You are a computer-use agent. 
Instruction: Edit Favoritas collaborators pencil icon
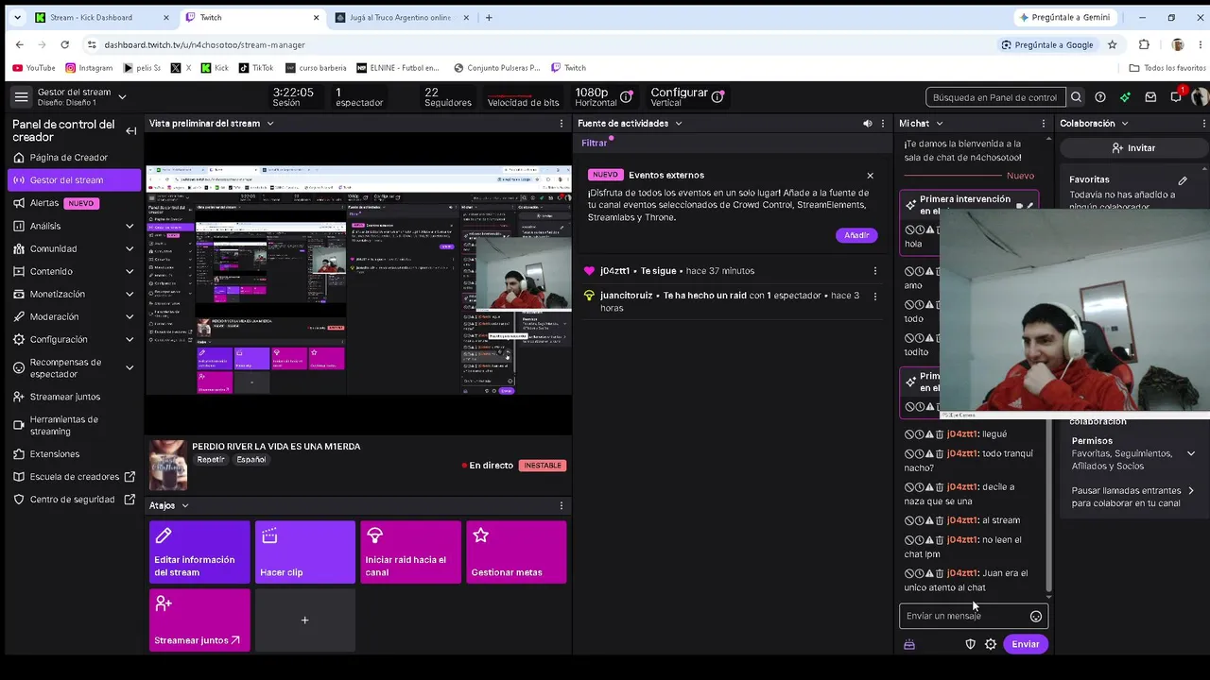point(1183,180)
